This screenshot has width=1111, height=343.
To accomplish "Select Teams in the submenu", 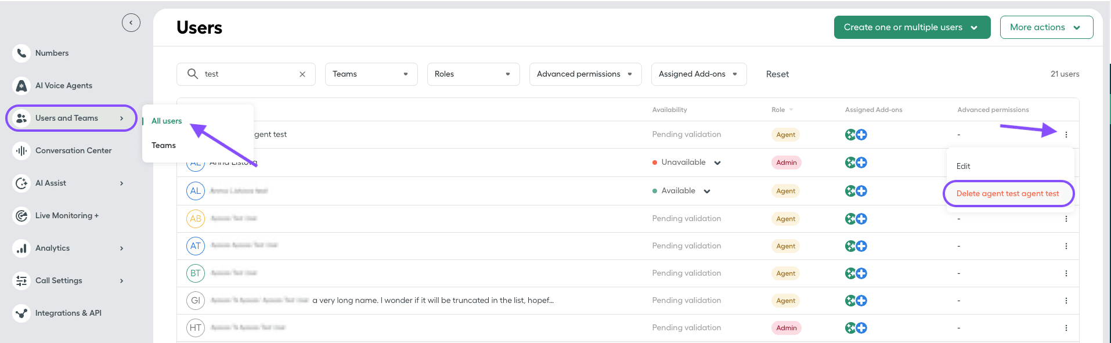I will 164,145.
